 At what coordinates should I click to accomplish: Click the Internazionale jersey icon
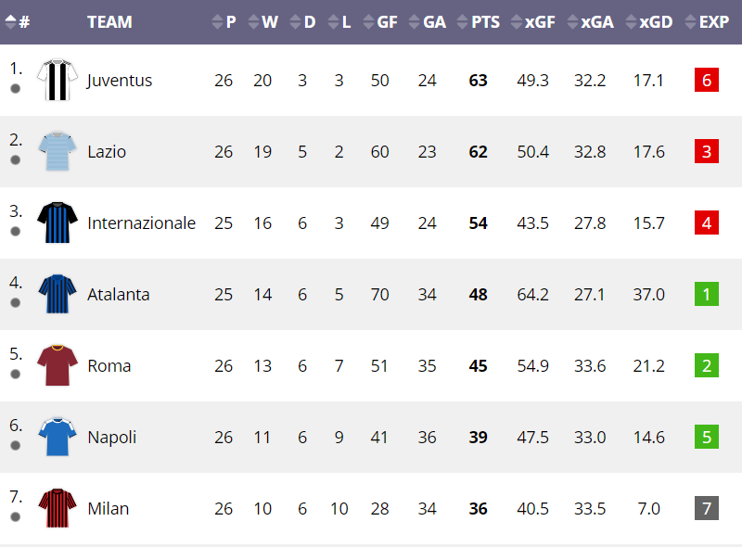58,223
